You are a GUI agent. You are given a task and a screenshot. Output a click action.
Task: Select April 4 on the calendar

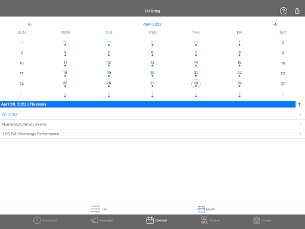[65, 53]
